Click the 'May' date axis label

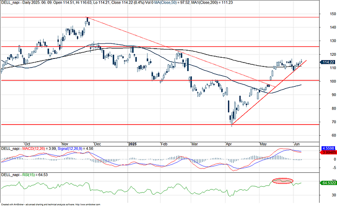(263, 144)
